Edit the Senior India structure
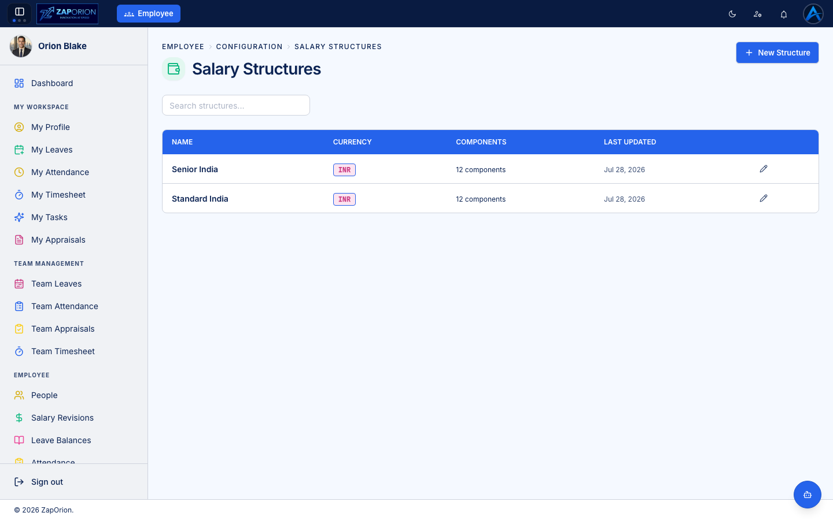833x520 pixels. pos(764,169)
